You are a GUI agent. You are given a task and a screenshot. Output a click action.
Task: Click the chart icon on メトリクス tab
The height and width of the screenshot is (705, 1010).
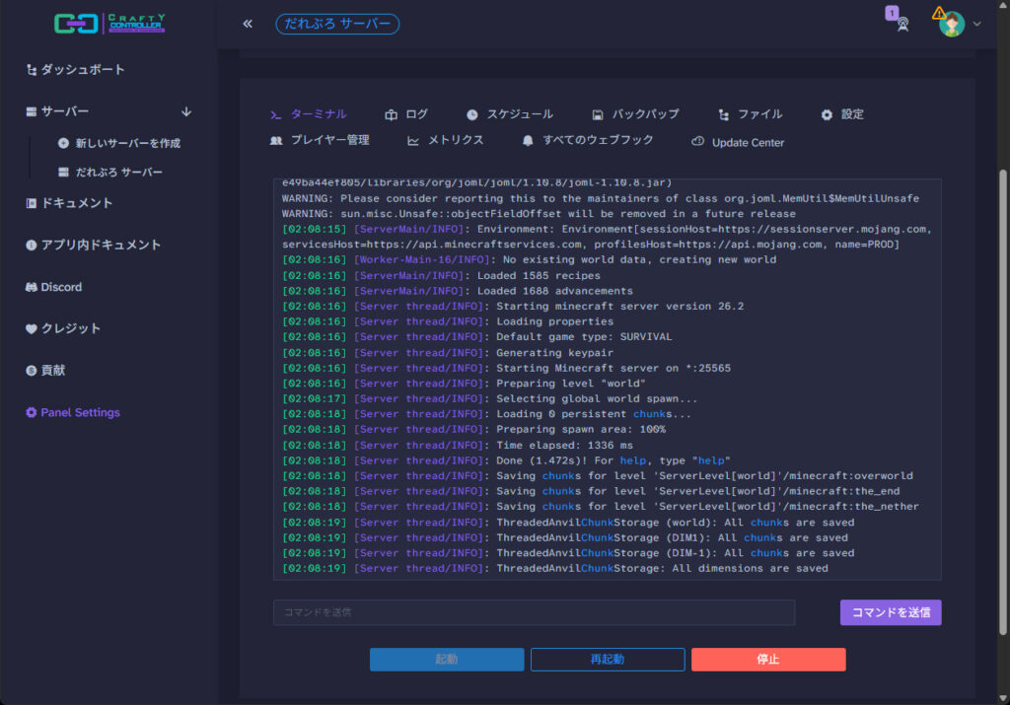[413, 141]
